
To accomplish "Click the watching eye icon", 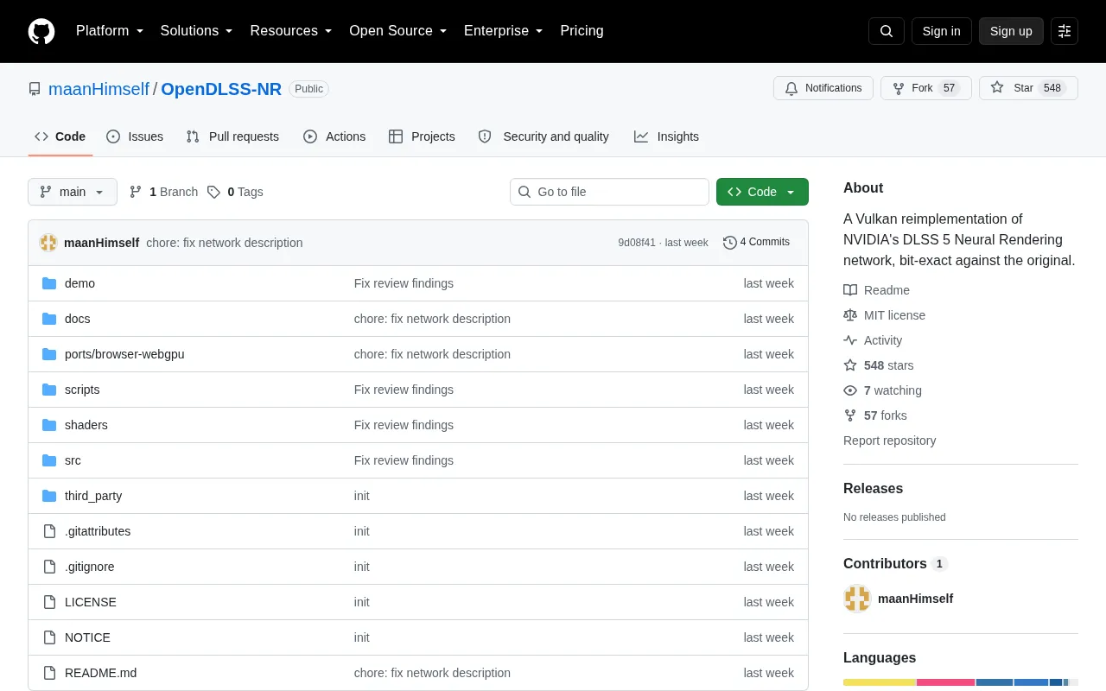I will (850, 390).
